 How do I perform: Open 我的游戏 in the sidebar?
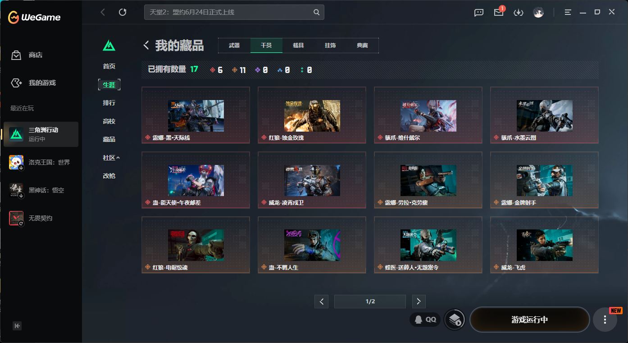33,83
